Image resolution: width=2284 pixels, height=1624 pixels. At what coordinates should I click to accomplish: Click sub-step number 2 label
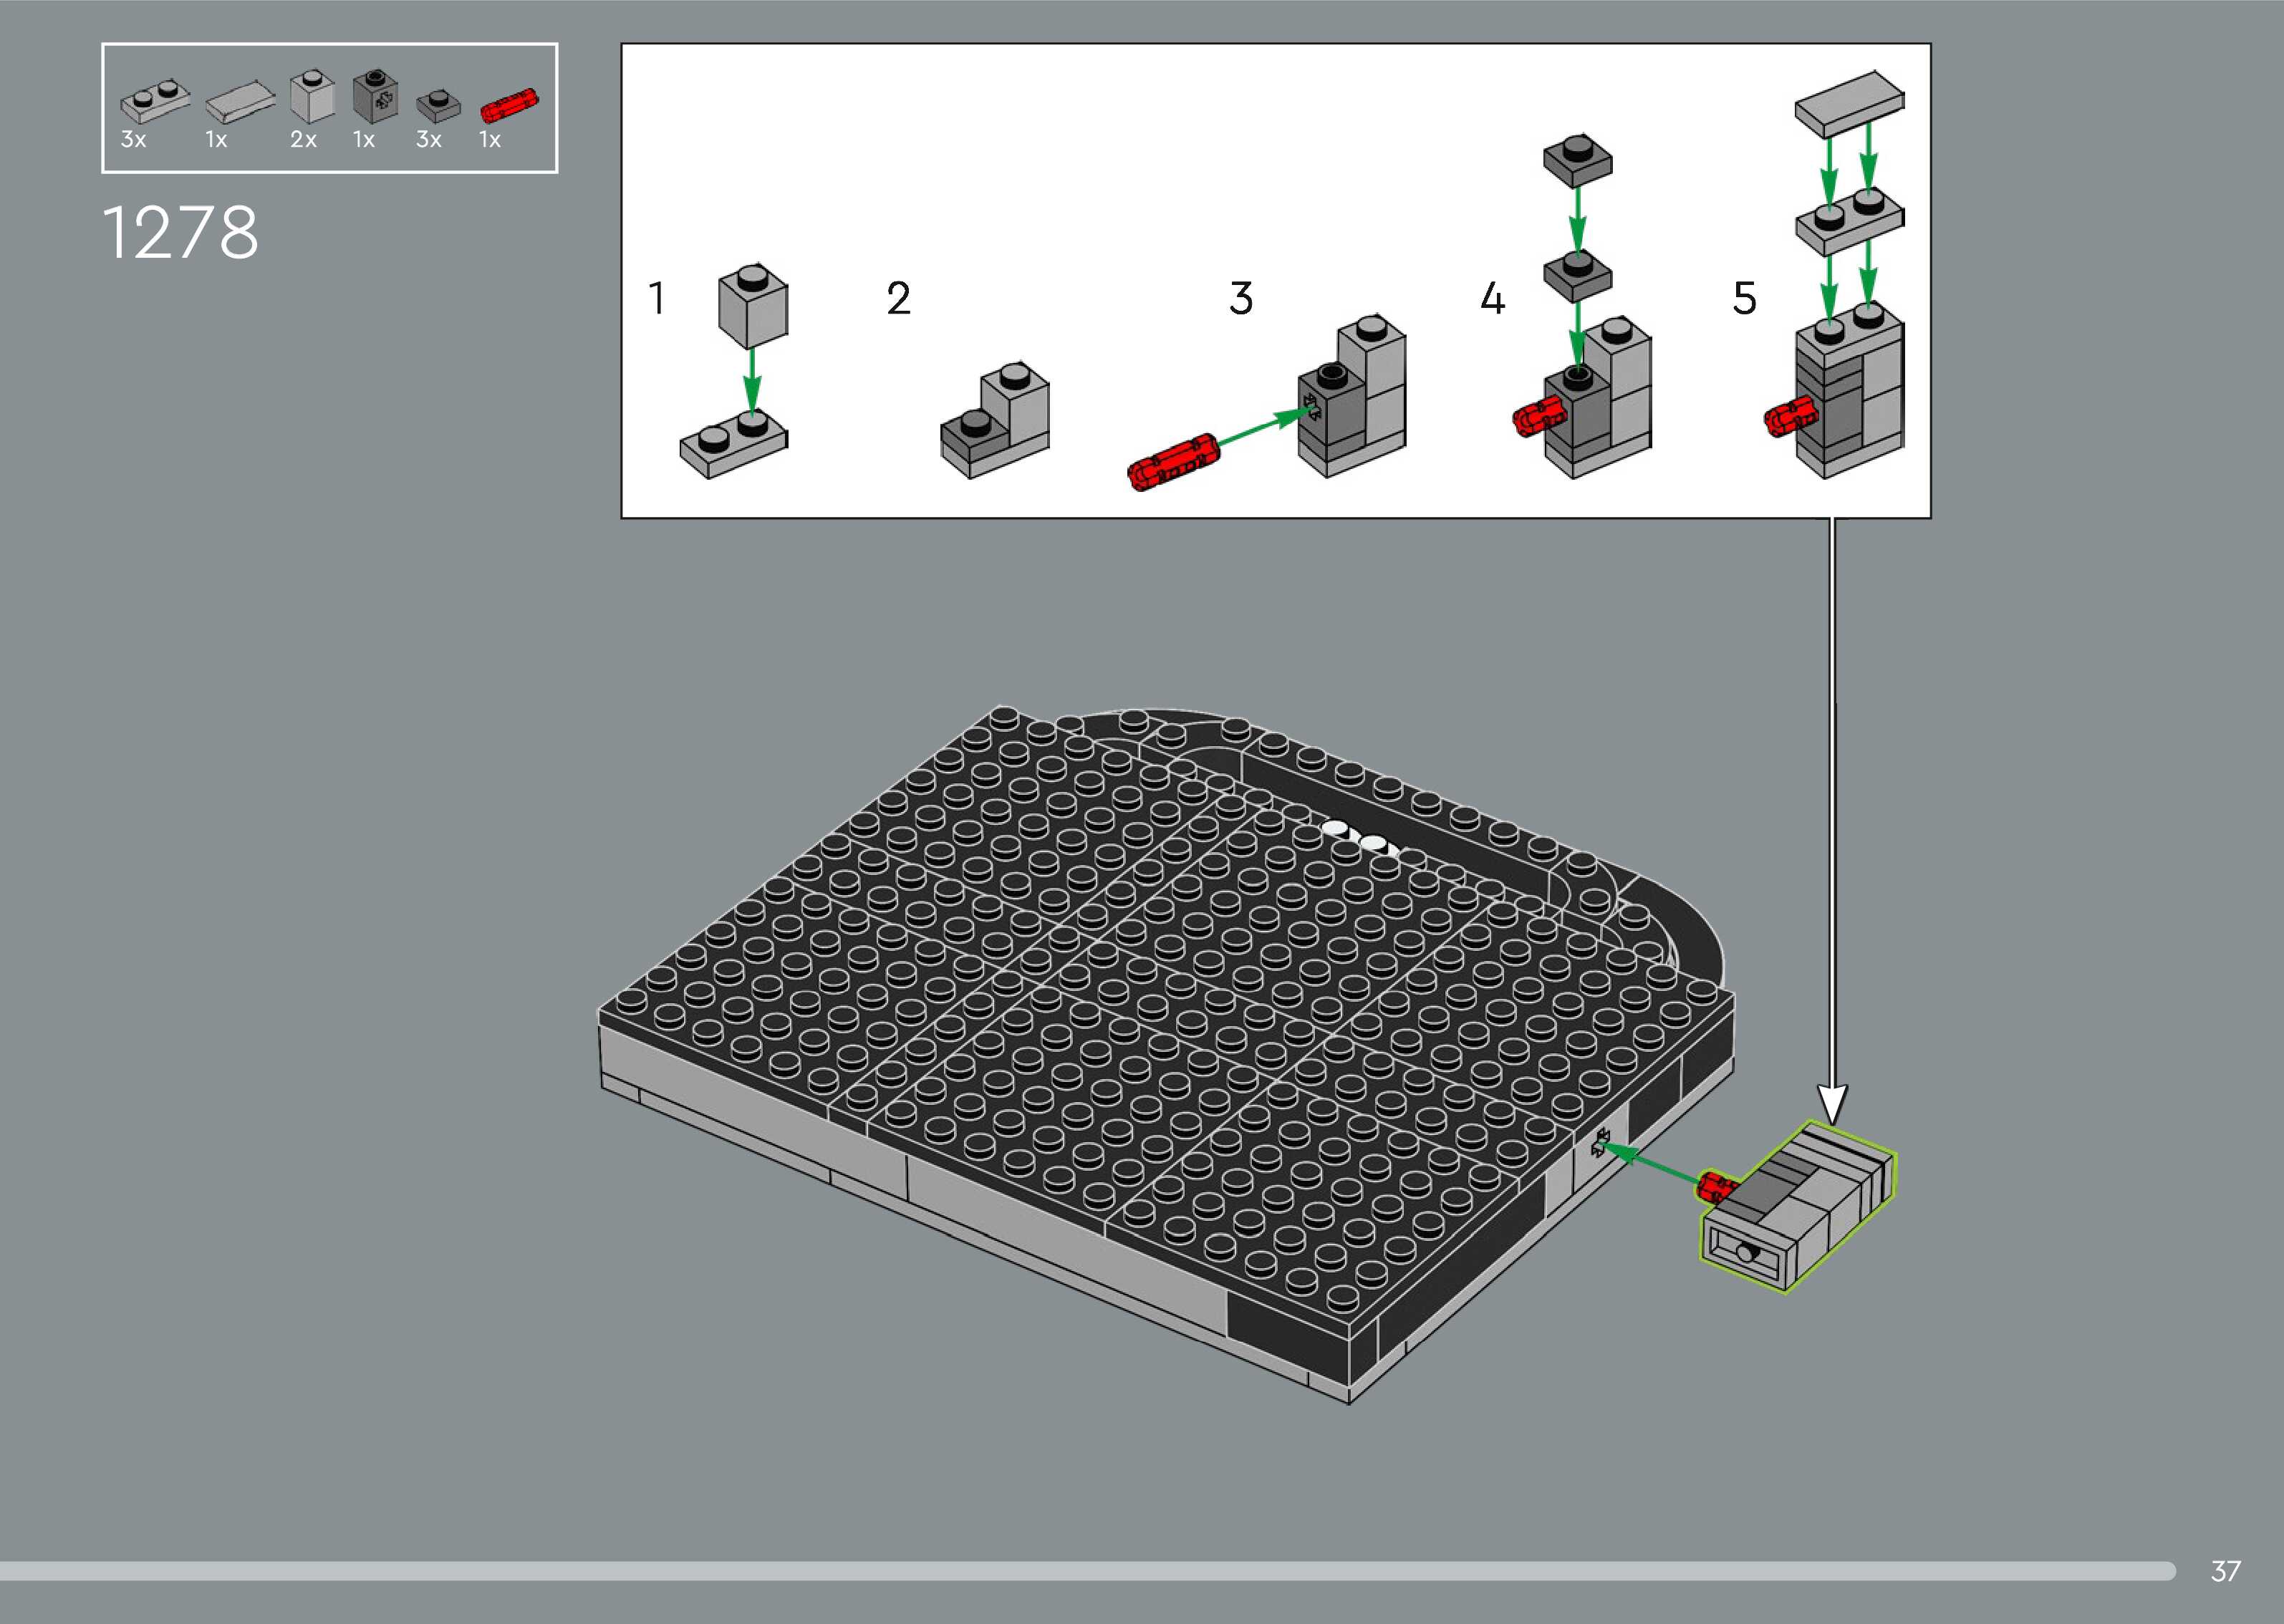tap(898, 298)
